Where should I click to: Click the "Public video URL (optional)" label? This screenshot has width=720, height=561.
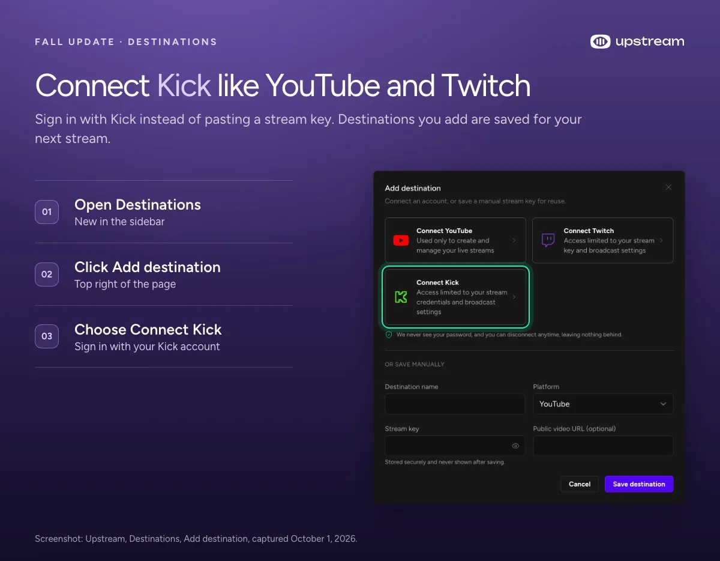[x=574, y=429]
